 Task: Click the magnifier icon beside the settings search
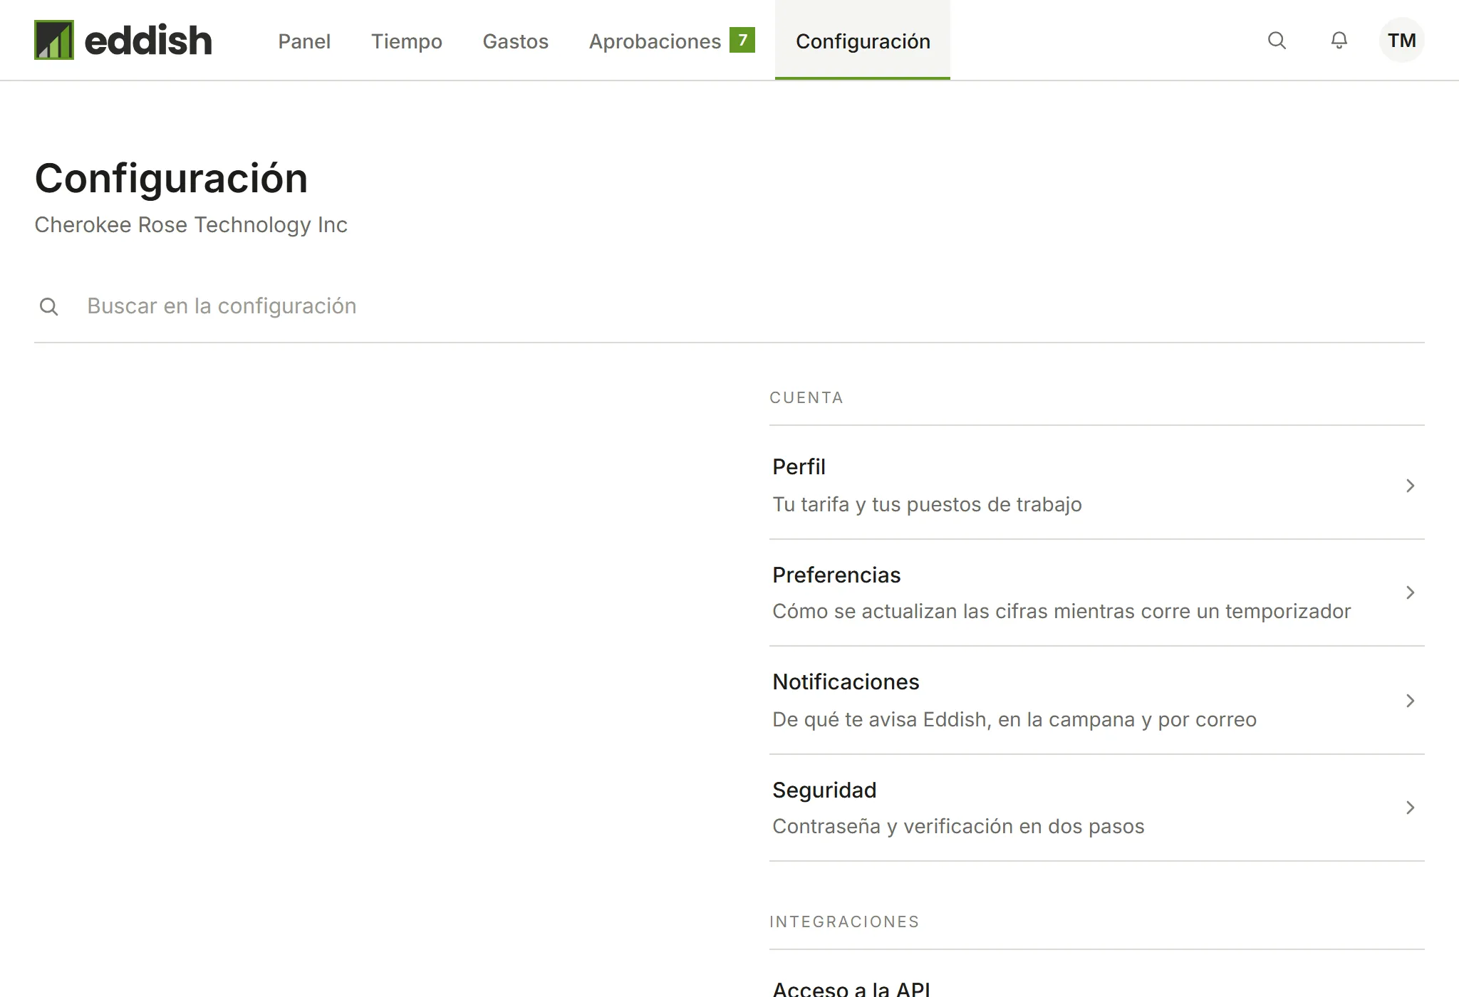48,307
